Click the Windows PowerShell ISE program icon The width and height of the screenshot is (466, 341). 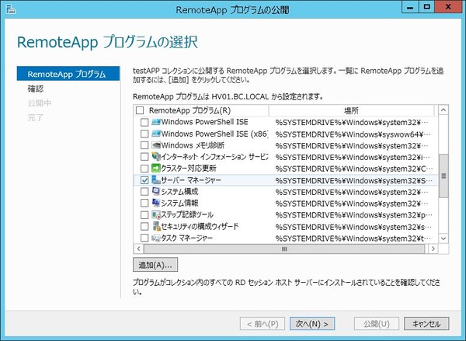pyautogui.click(x=156, y=122)
